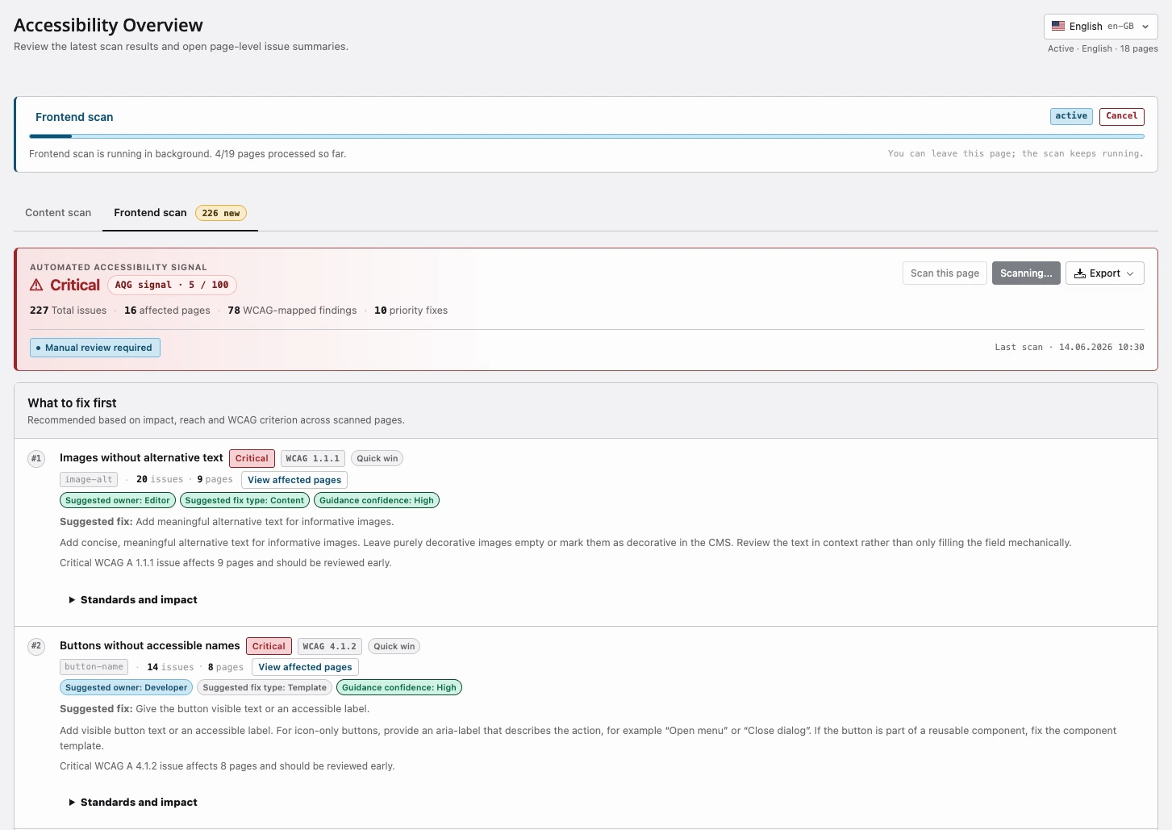The image size is (1172, 830).
Task: Open the Export dropdown menu
Action: click(x=1104, y=273)
